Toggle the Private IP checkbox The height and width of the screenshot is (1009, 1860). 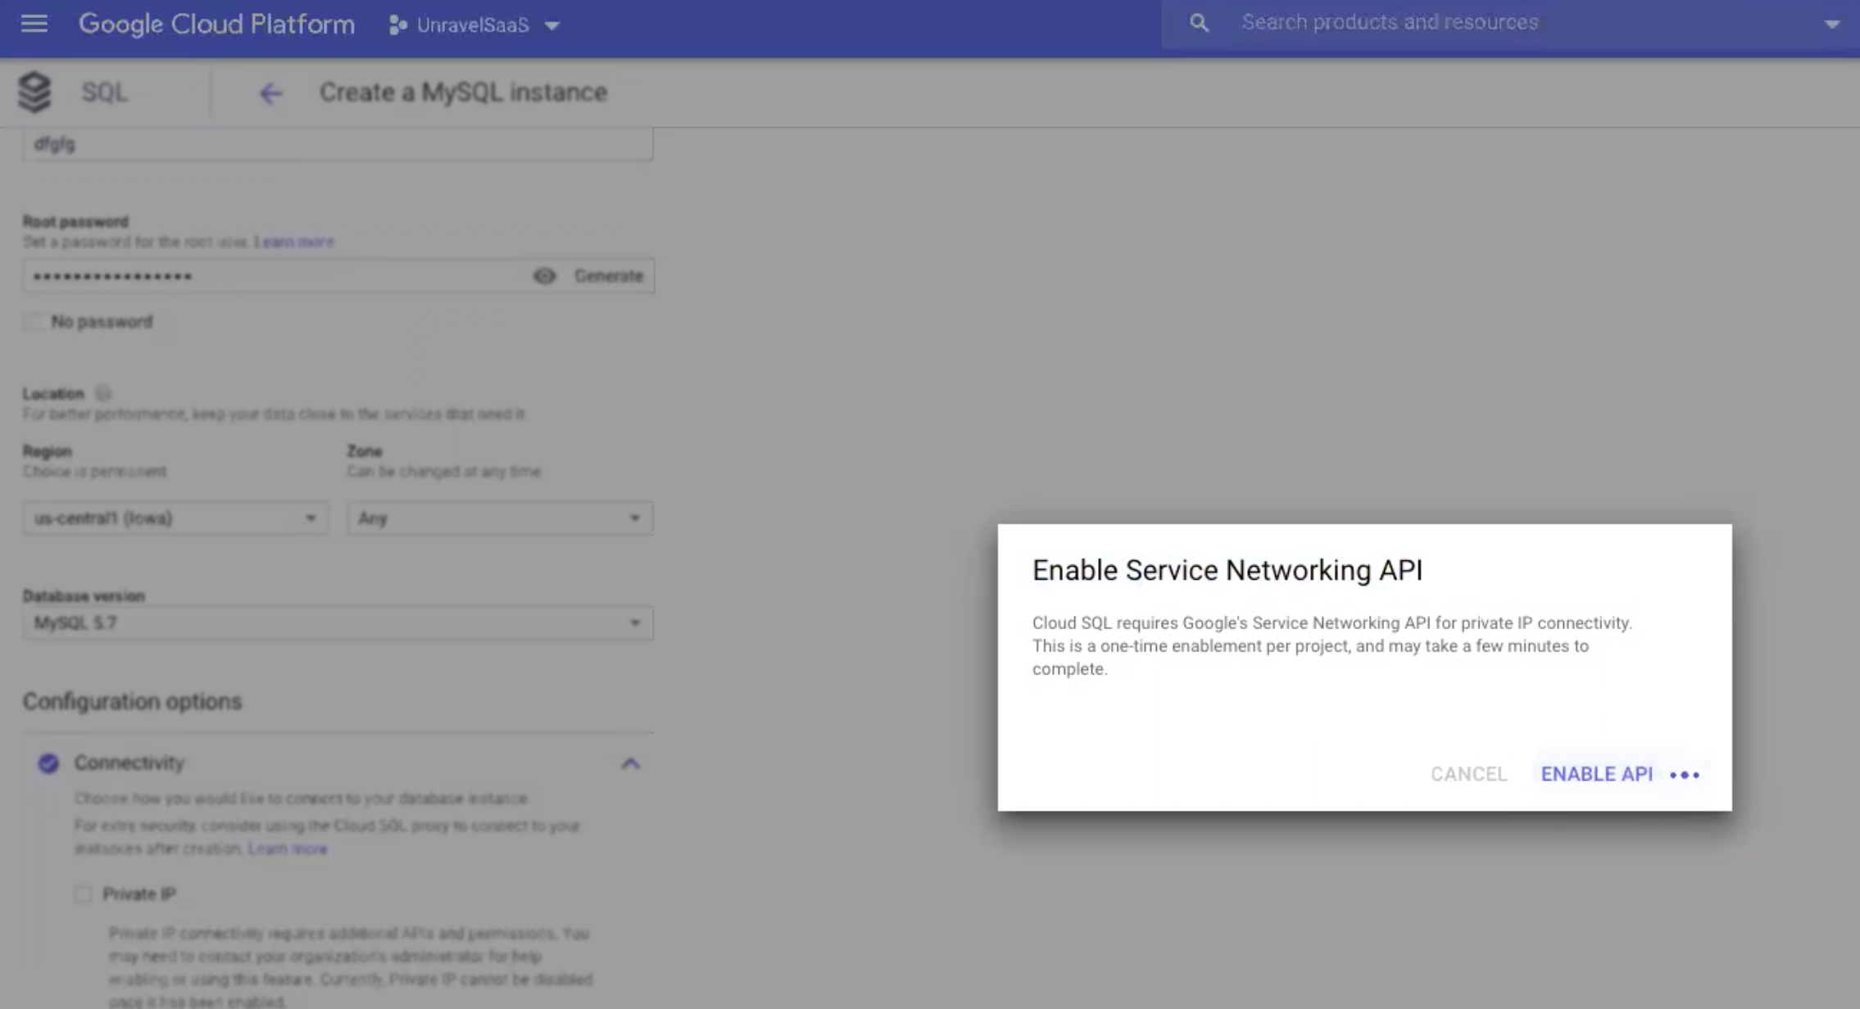coord(84,894)
